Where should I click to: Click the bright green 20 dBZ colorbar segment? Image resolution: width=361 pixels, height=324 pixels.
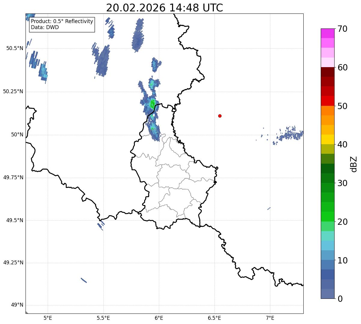tap(327, 216)
